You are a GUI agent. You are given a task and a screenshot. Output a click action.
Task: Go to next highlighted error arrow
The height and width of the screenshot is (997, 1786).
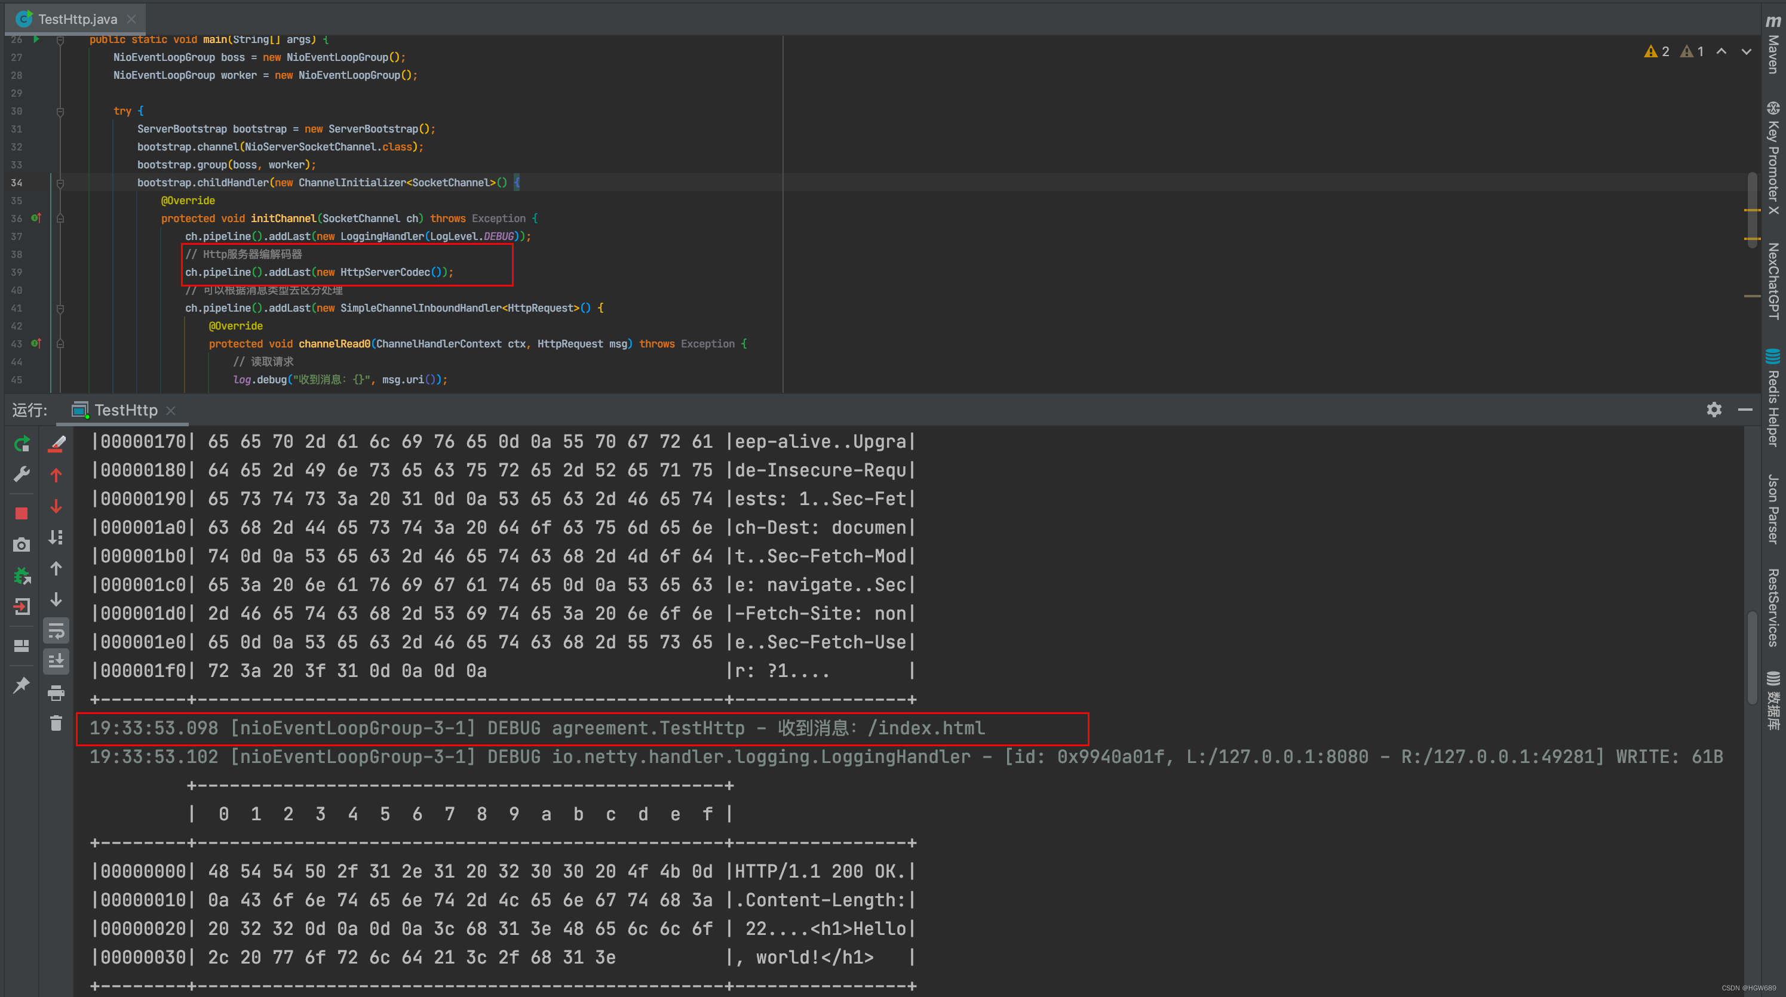click(x=1747, y=52)
